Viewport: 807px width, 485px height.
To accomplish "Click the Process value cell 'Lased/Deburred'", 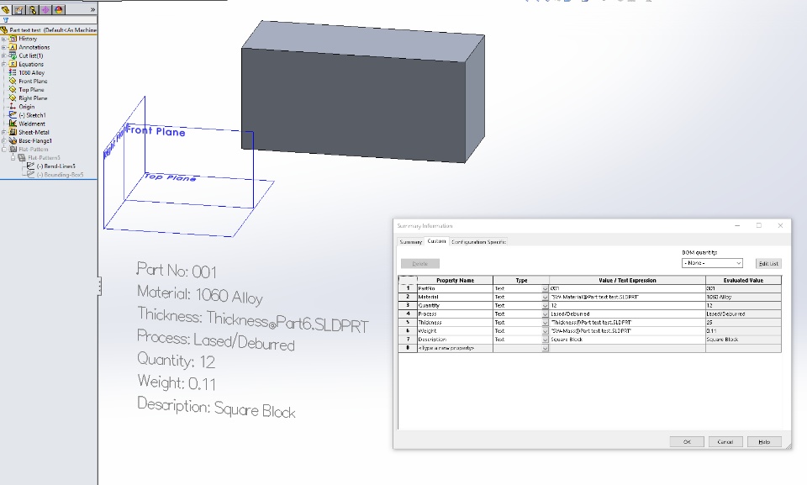I will click(x=627, y=314).
